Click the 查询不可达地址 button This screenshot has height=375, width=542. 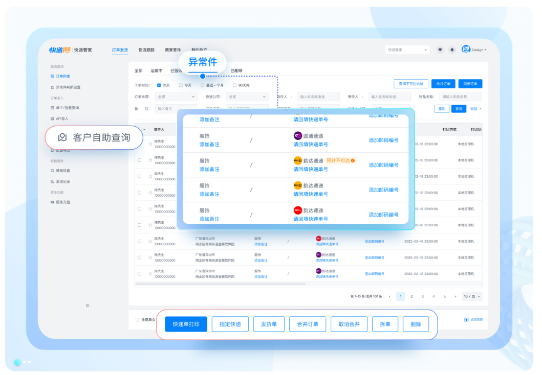point(411,83)
